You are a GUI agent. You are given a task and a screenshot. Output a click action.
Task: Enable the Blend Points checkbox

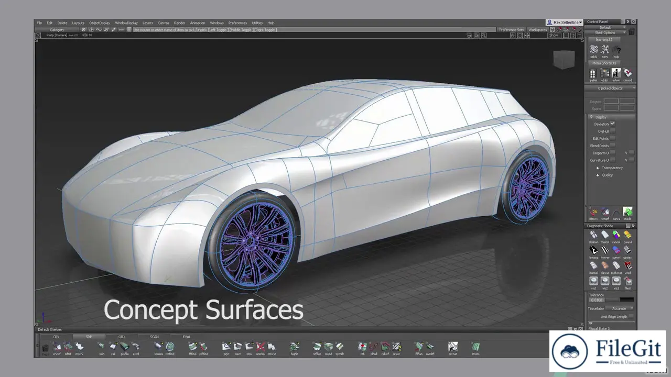[x=612, y=146]
